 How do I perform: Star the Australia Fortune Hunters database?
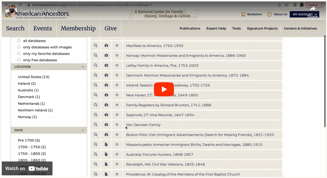pos(117,154)
